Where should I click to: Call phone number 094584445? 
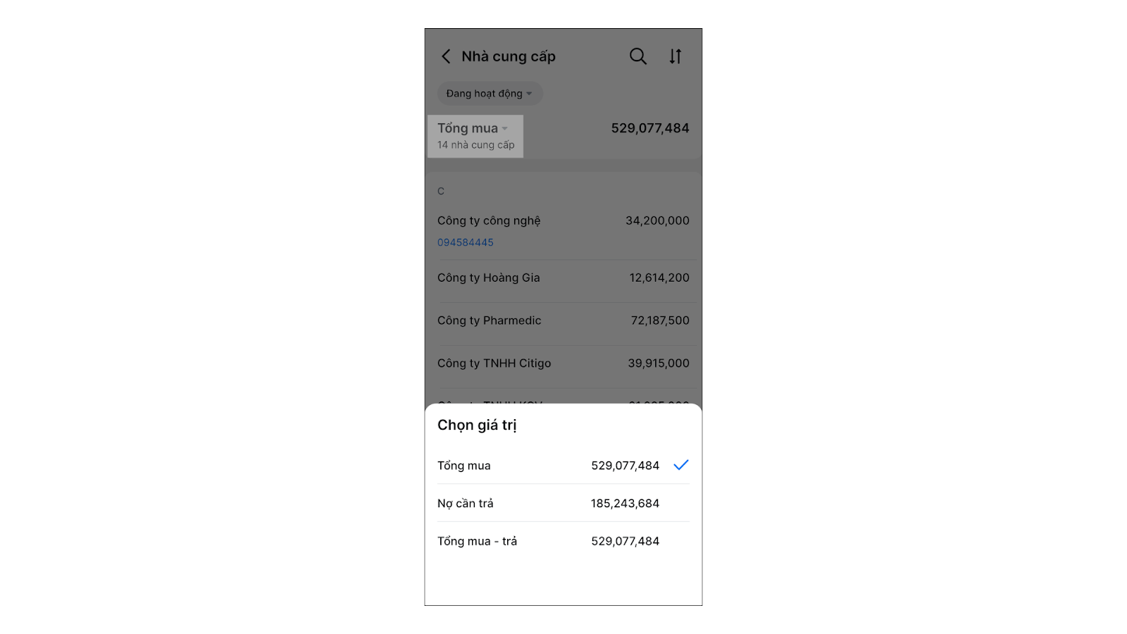466,242
